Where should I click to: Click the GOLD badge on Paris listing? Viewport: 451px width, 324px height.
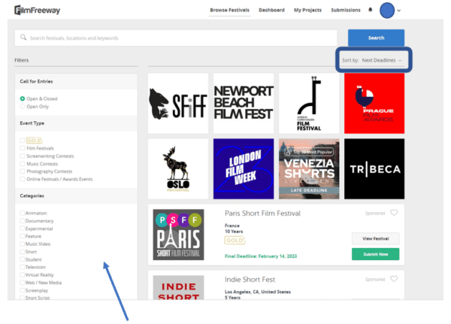[x=235, y=241]
